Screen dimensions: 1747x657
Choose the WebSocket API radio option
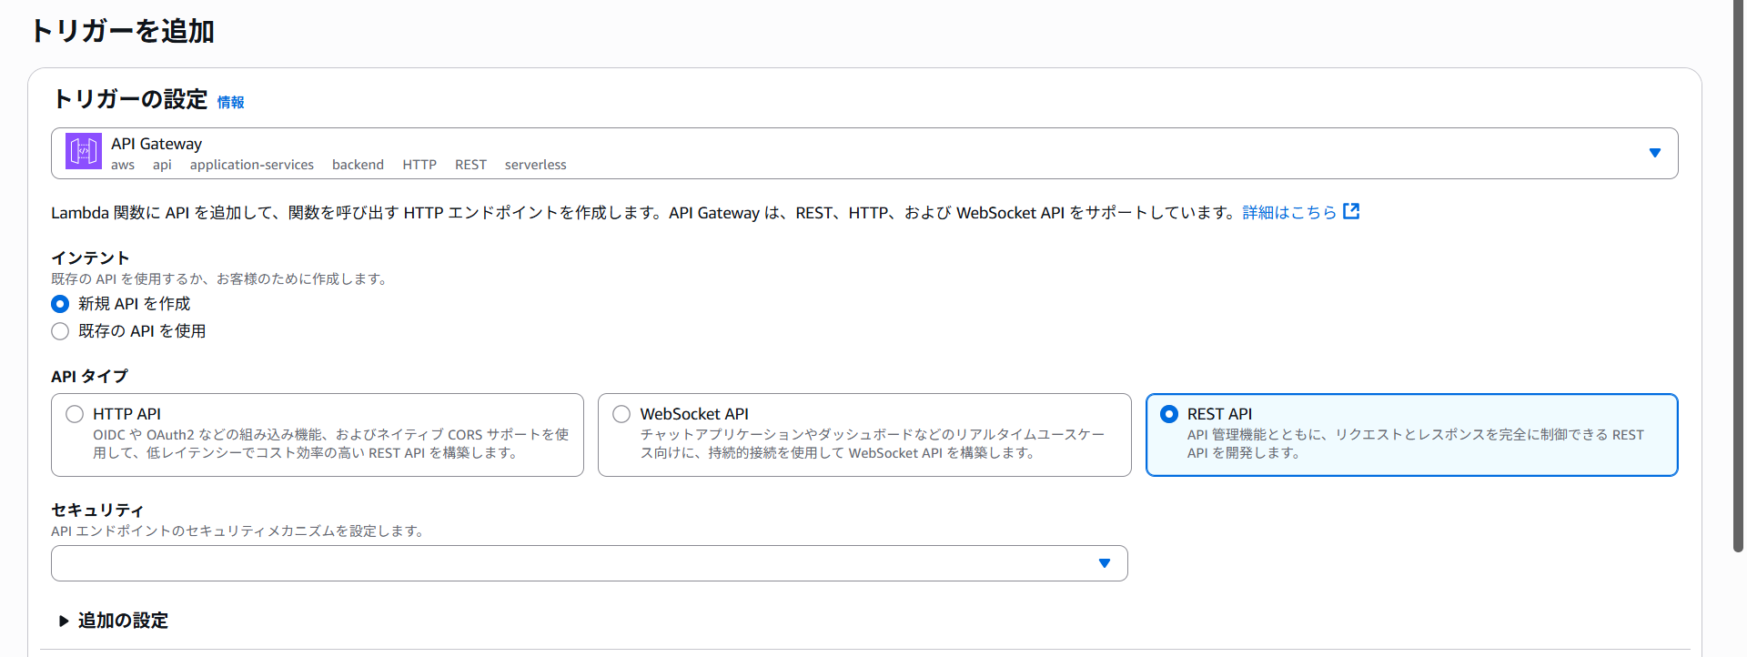[621, 414]
